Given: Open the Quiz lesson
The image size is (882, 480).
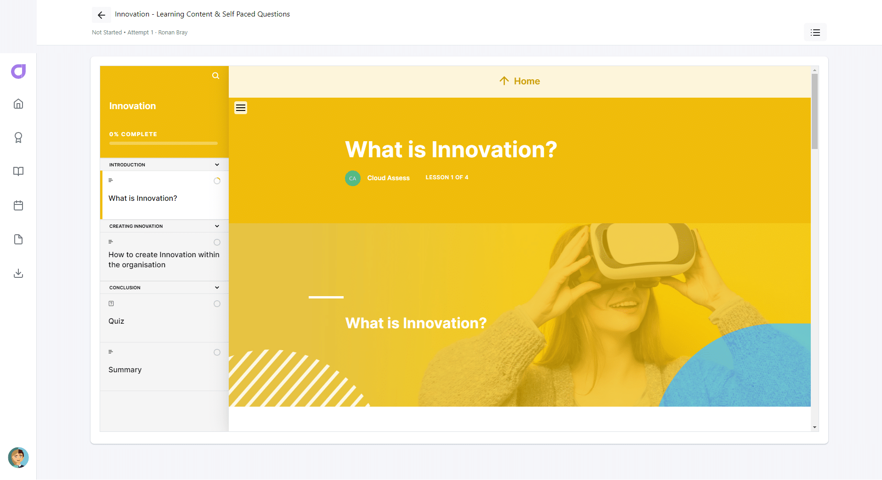Looking at the screenshot, I should point(164,318).
